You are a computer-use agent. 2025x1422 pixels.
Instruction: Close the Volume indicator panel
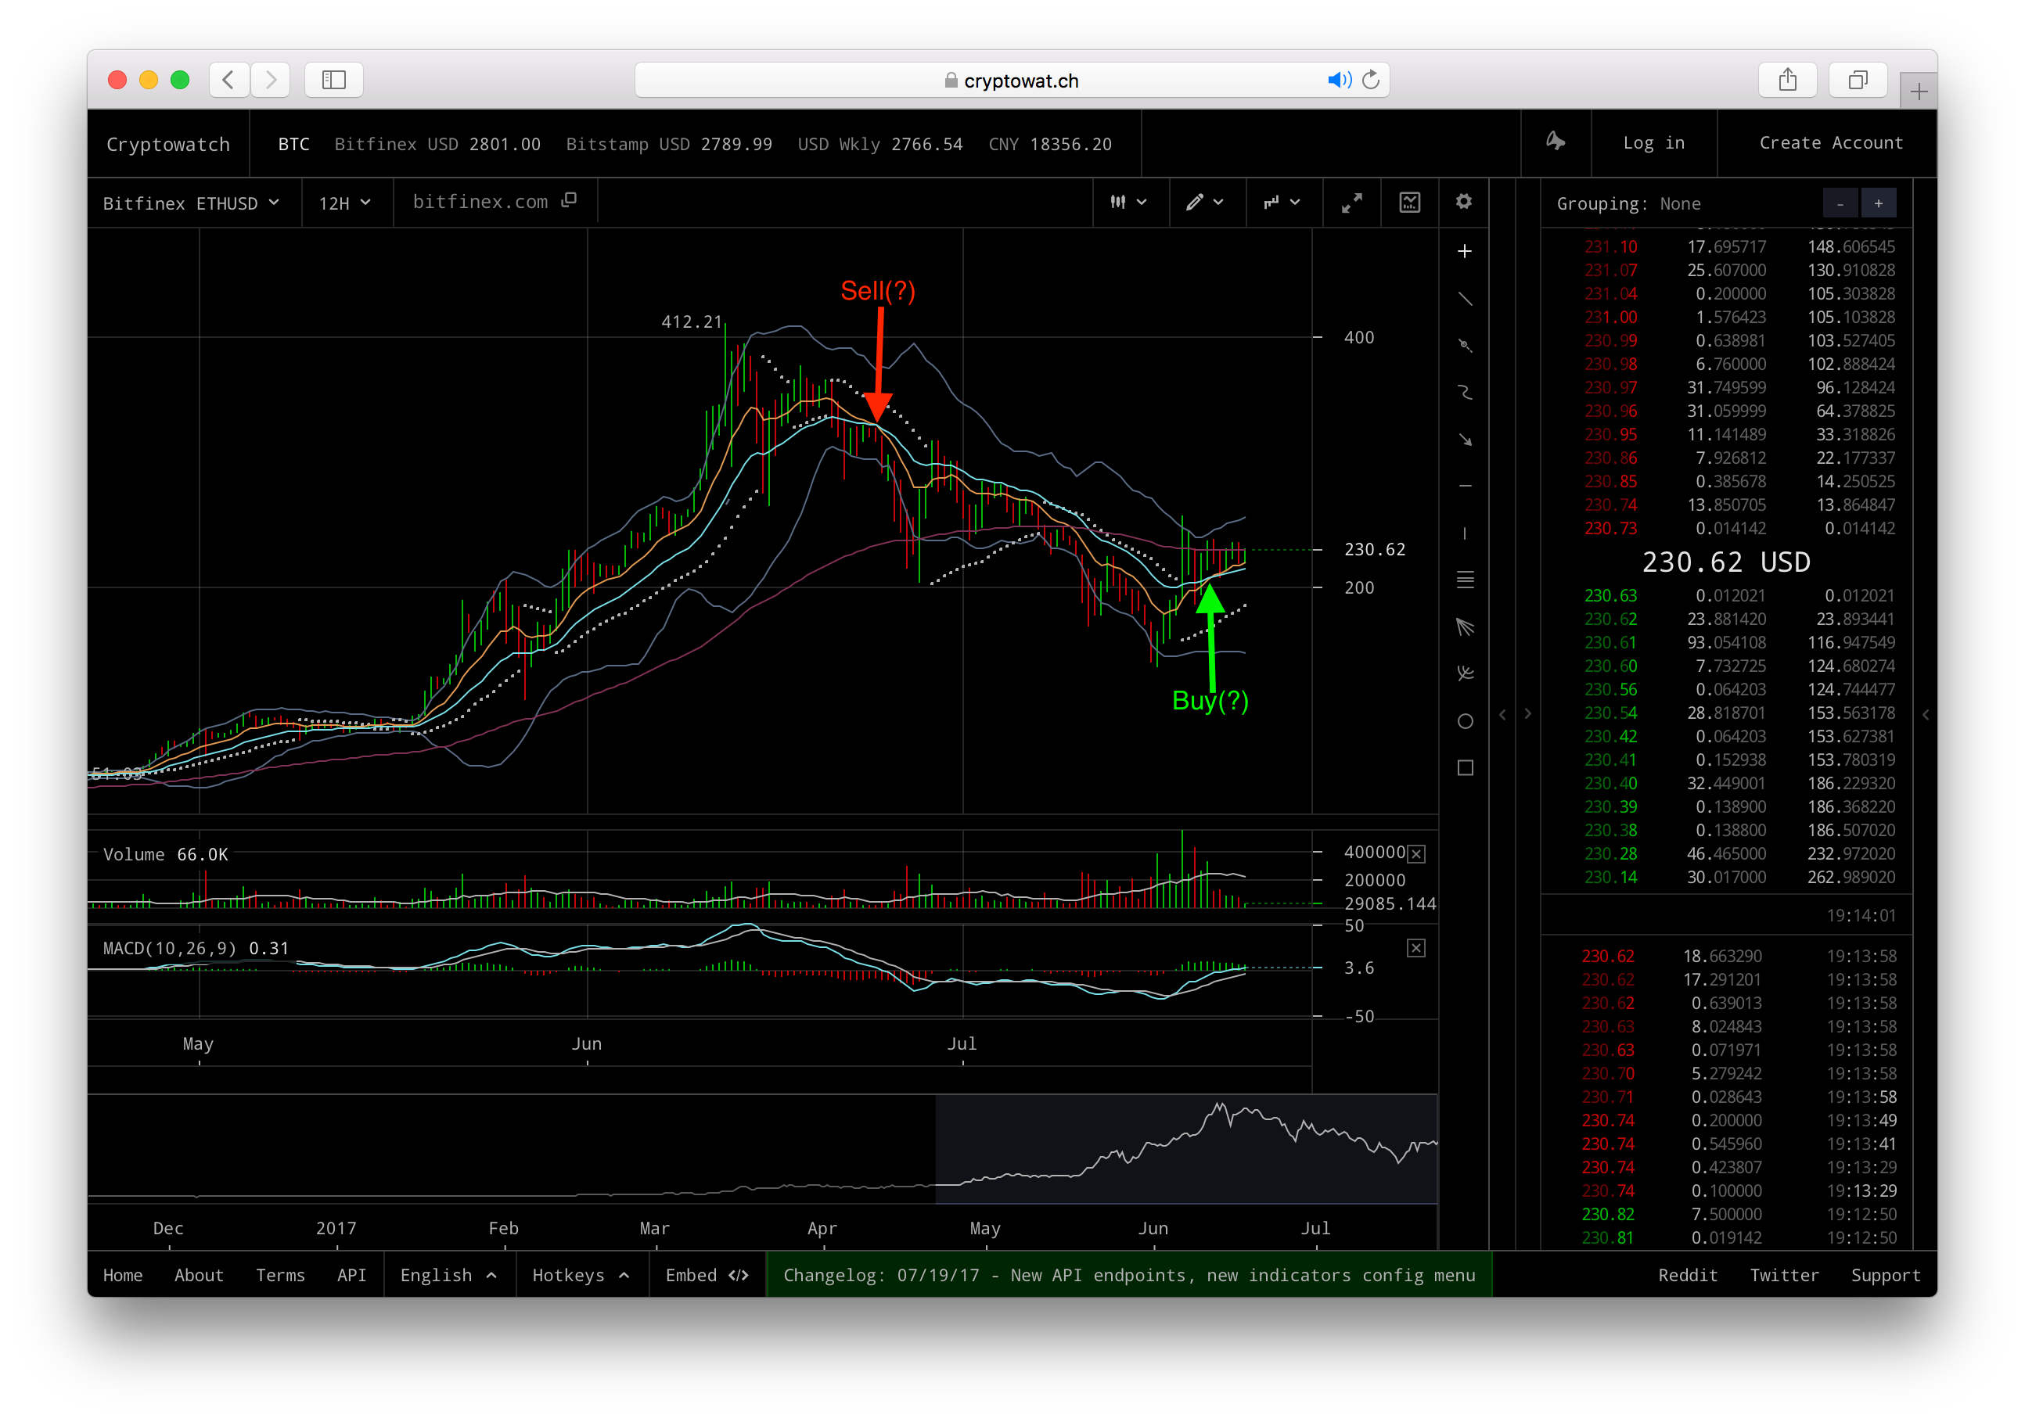[1415, 853]
